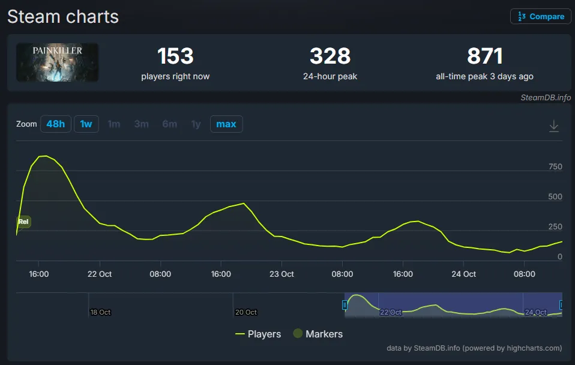
Task: Click the 20 Oct label in navigator
Action: coord(246,312)
